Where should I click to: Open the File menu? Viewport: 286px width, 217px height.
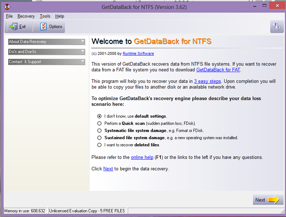coord(9,16)
